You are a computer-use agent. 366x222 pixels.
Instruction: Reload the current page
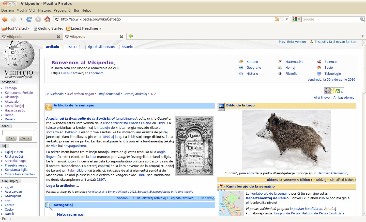point(29,19)
